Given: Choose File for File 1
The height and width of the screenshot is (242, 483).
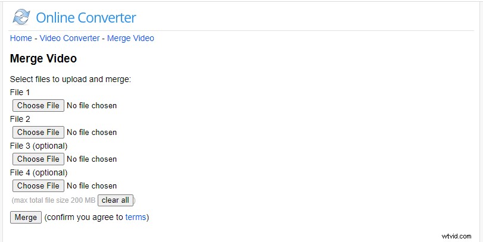Looking at the screenshot, I should (38, 105).
